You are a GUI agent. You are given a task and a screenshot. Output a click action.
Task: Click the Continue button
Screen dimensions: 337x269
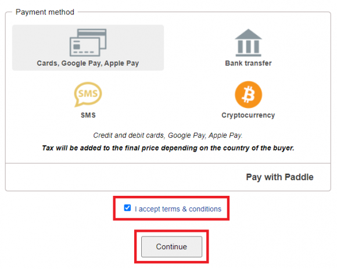pyautogui.click(x=171, y=246)
